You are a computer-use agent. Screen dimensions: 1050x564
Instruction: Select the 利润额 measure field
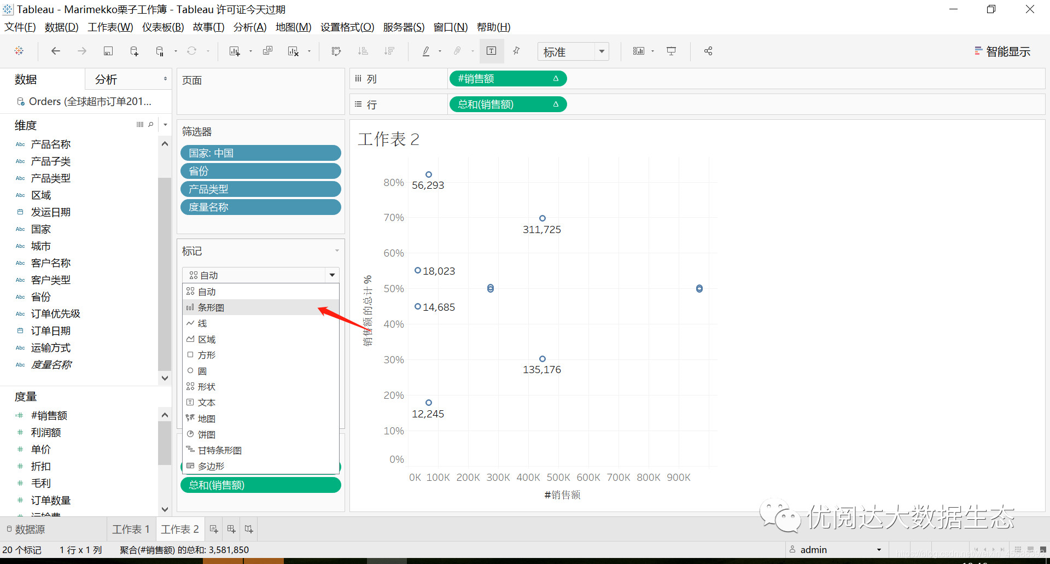coord(46,433)
